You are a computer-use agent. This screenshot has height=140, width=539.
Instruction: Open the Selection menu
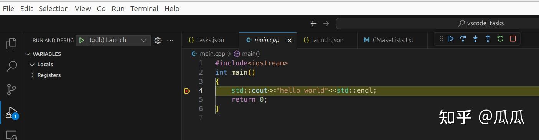(x=54, y=8)
